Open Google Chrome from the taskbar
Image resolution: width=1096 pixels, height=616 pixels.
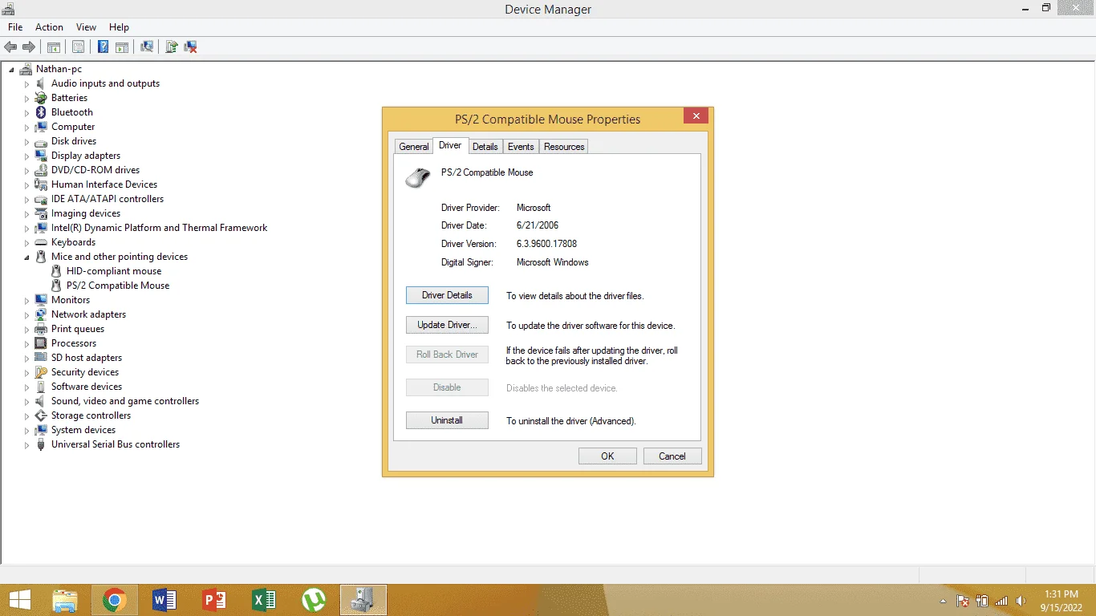point(115,600)
